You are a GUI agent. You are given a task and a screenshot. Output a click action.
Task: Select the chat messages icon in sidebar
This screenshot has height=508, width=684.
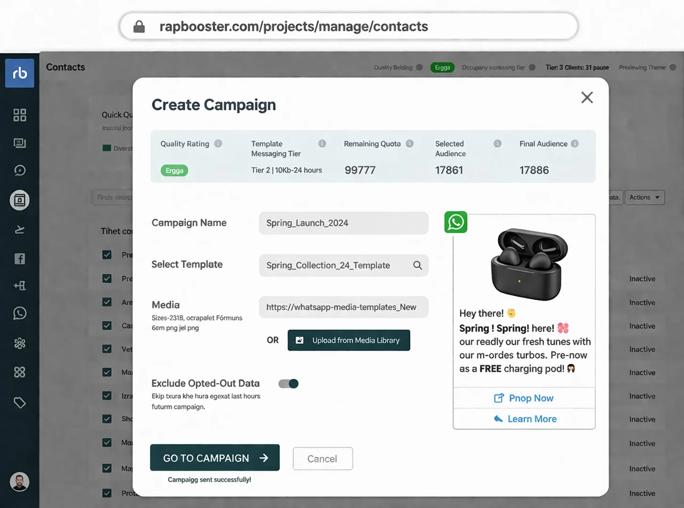pos(19,143)
